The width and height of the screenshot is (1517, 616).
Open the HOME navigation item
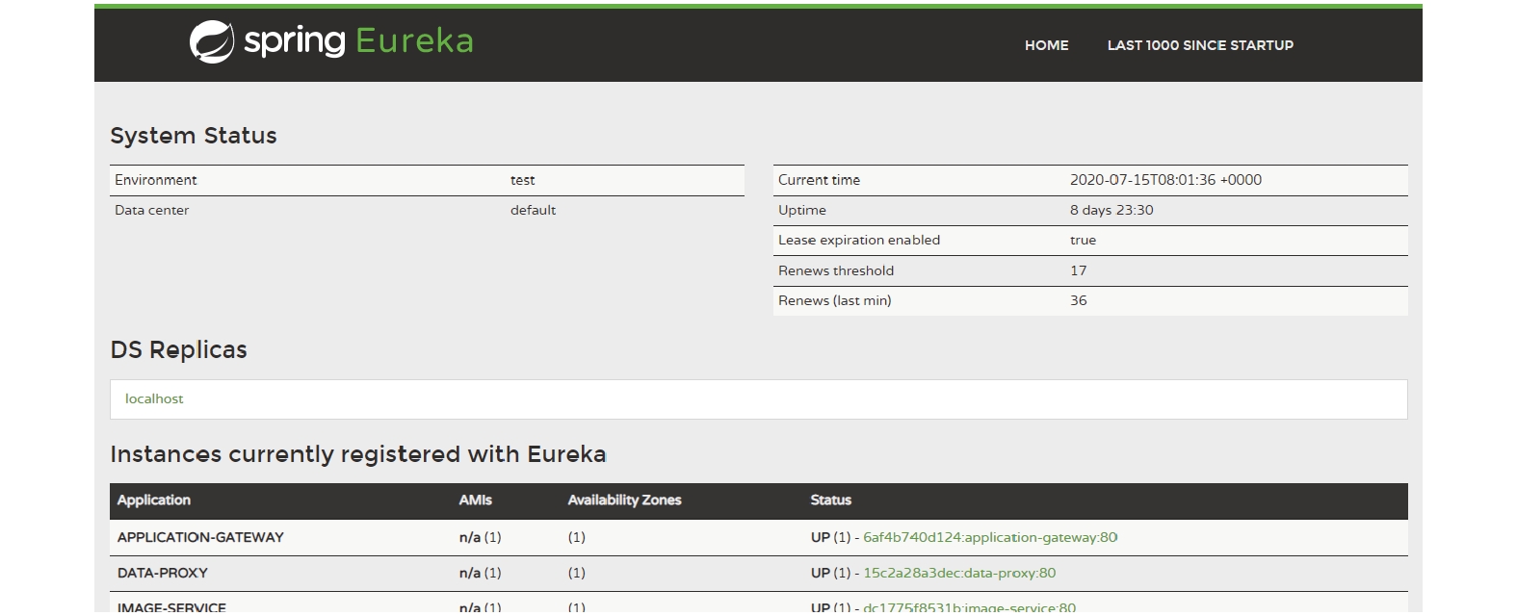point(1046,45)
